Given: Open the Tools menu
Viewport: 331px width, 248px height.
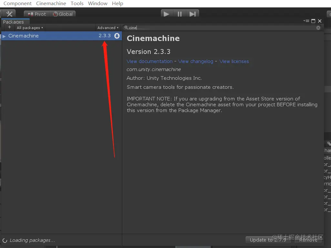Looking at the screenshot, I should tap(77, 3).
